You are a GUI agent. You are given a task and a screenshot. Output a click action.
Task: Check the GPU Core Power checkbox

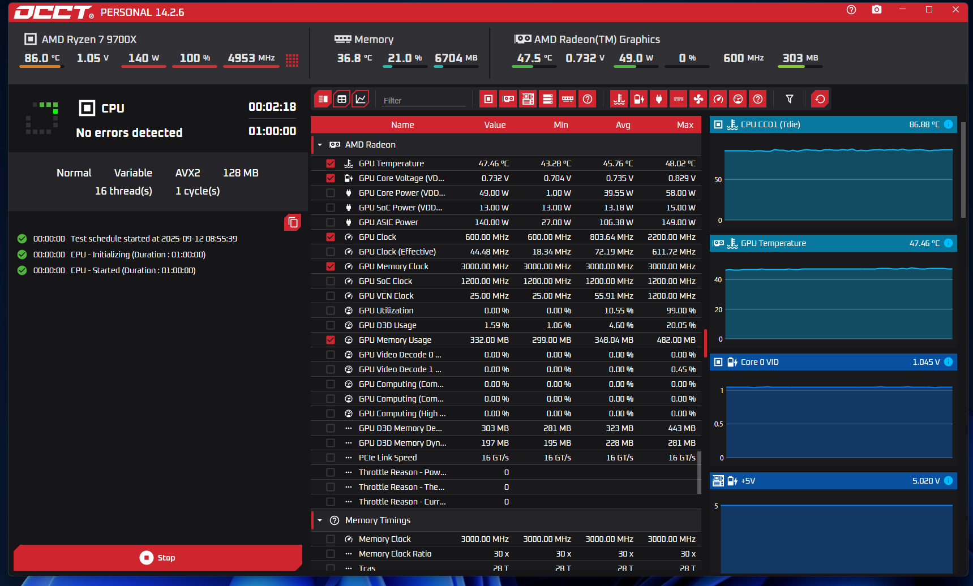[331, 193]
